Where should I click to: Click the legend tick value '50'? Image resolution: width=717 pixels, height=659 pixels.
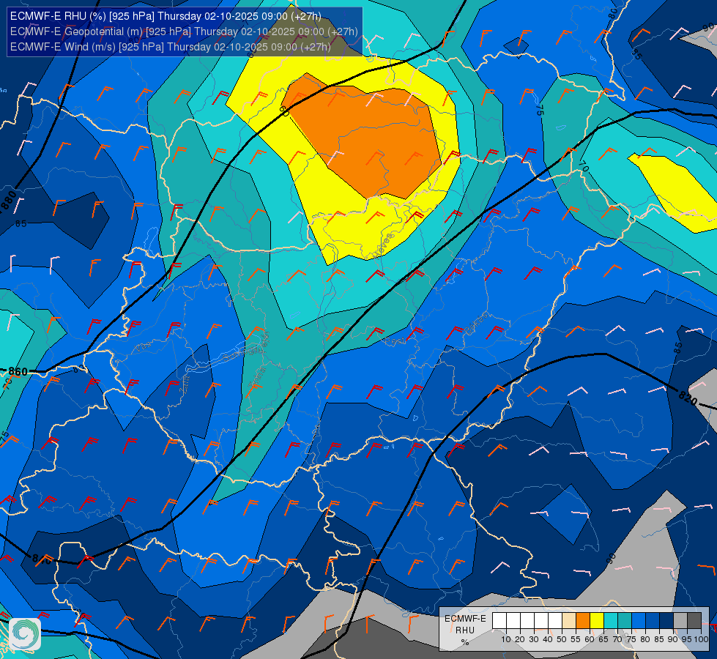point(562,639)
